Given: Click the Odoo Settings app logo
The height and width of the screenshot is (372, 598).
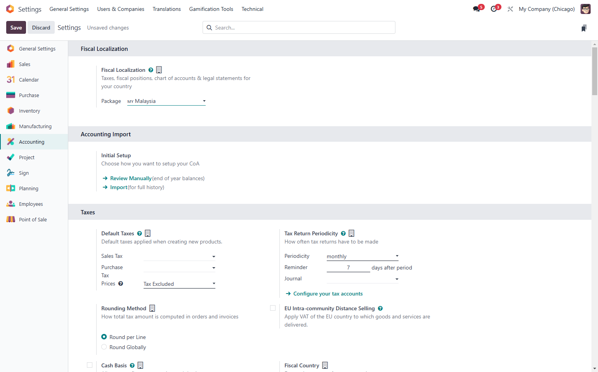Looking at the screenshot, I should click(10, 9).
